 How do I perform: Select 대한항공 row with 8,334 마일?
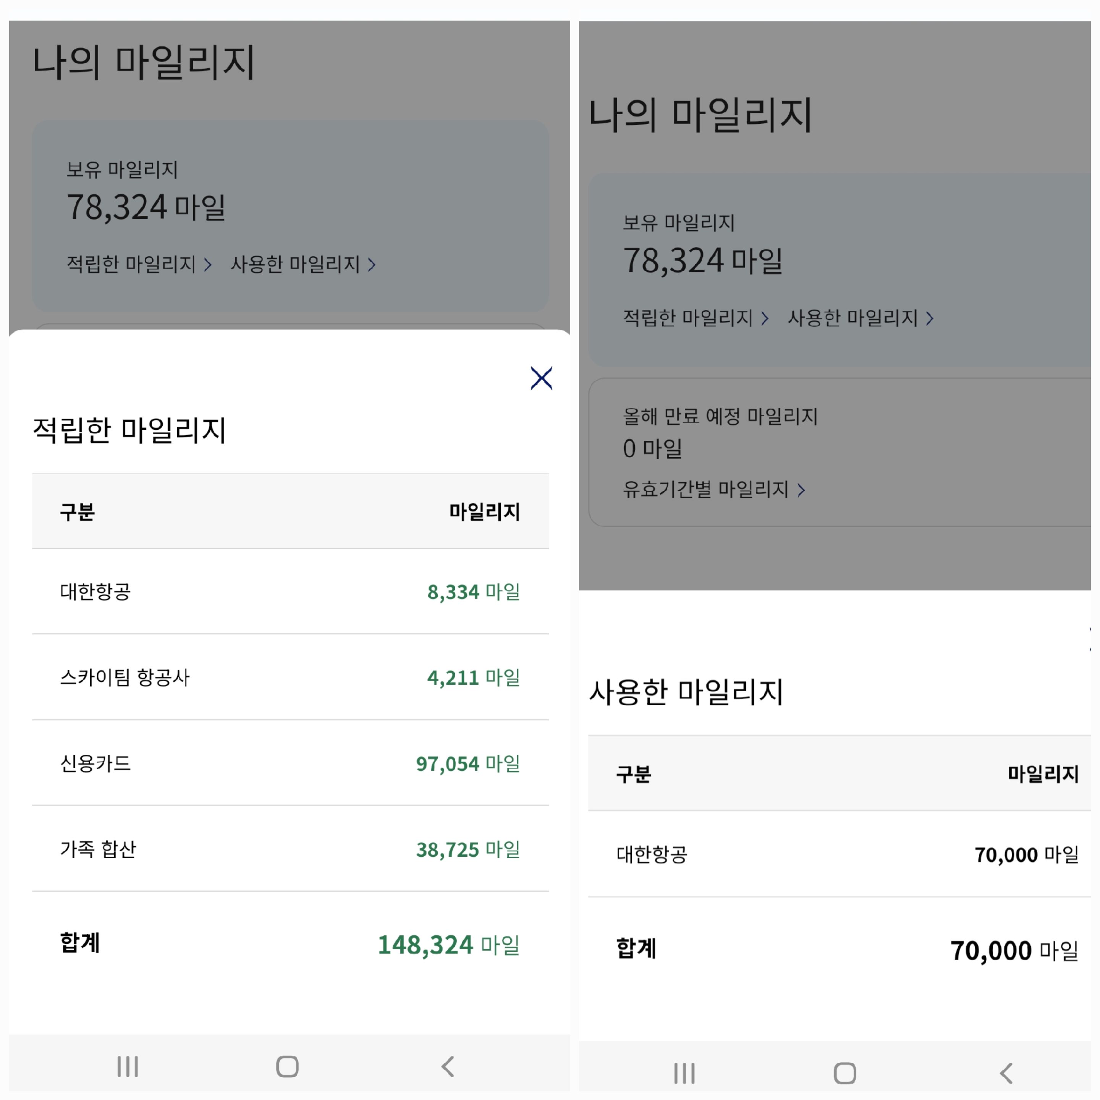click(290, 592)
